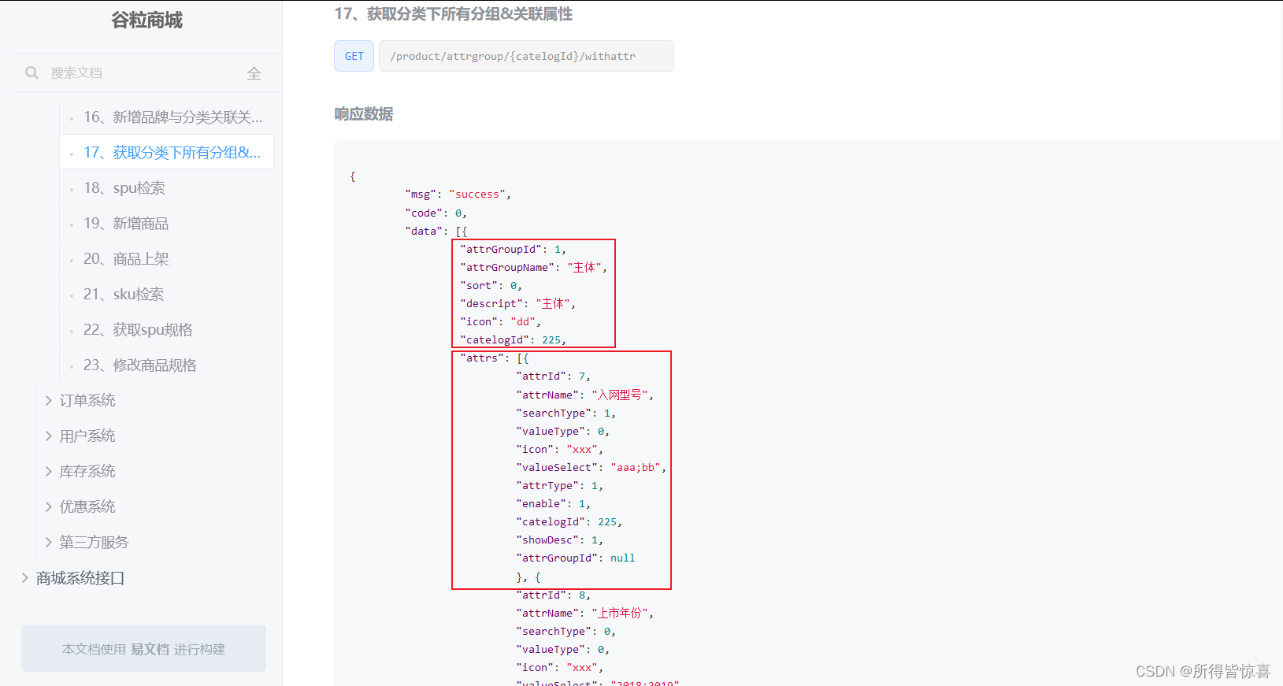Open the 库存系统 folder label
This screenshot has width=1283, height=686.
(87, 472)
